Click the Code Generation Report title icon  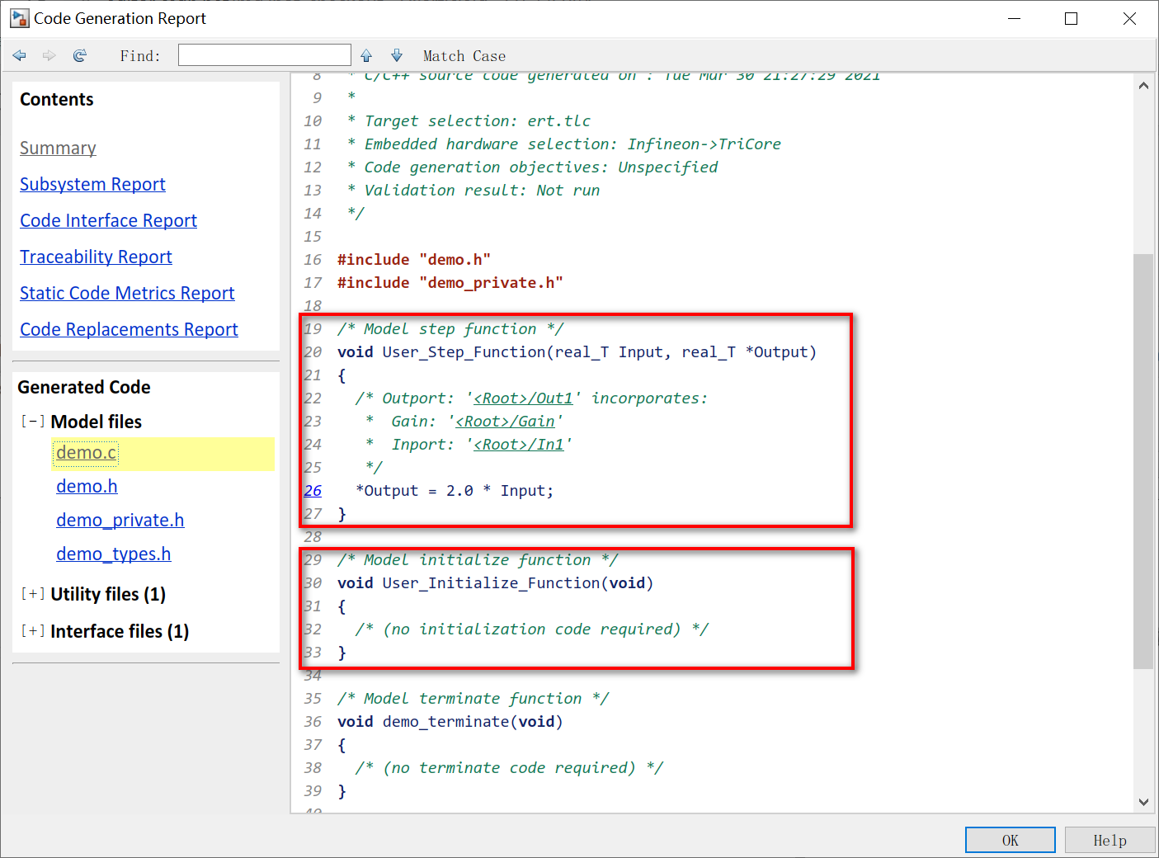pyautogui.click(x=20, y=18)
